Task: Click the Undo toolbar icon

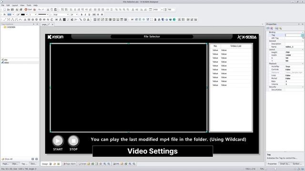Action: click(x=39, y=9)
